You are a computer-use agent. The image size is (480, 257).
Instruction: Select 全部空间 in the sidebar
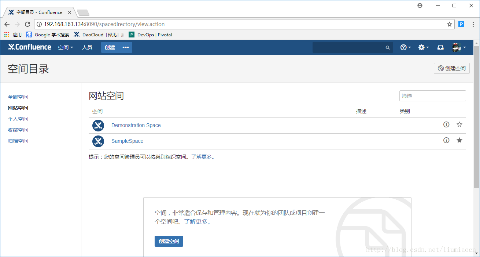18,97
